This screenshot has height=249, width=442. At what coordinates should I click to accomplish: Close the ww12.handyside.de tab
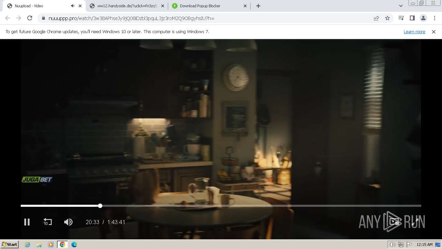click(x=163, y=6)
